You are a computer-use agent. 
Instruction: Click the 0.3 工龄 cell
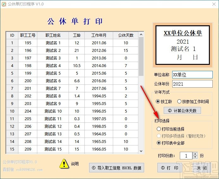tap(77, 119)
